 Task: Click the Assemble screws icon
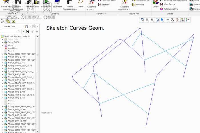click(x=91, y=2)
